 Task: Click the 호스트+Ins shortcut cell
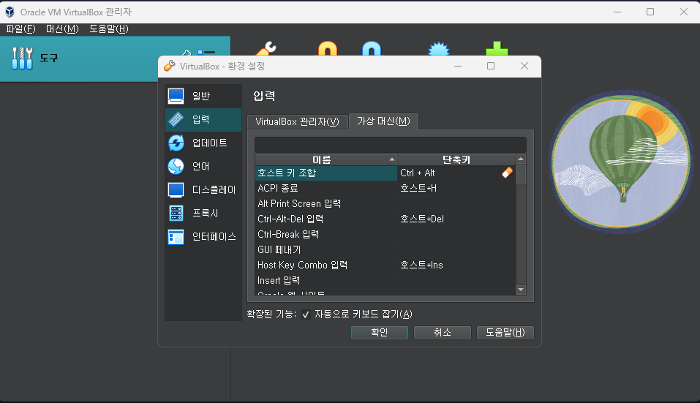coord(456,265)
